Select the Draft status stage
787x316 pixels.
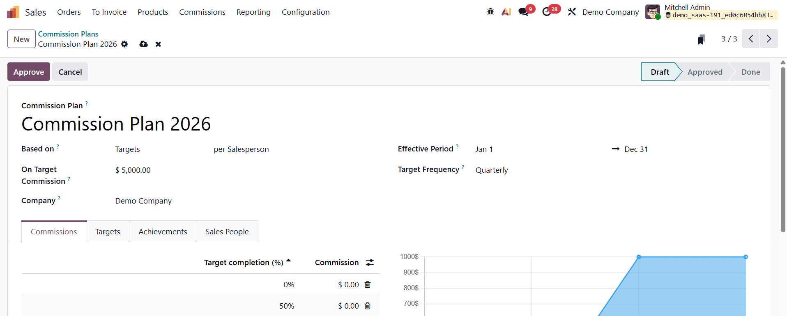pos(660,72)
